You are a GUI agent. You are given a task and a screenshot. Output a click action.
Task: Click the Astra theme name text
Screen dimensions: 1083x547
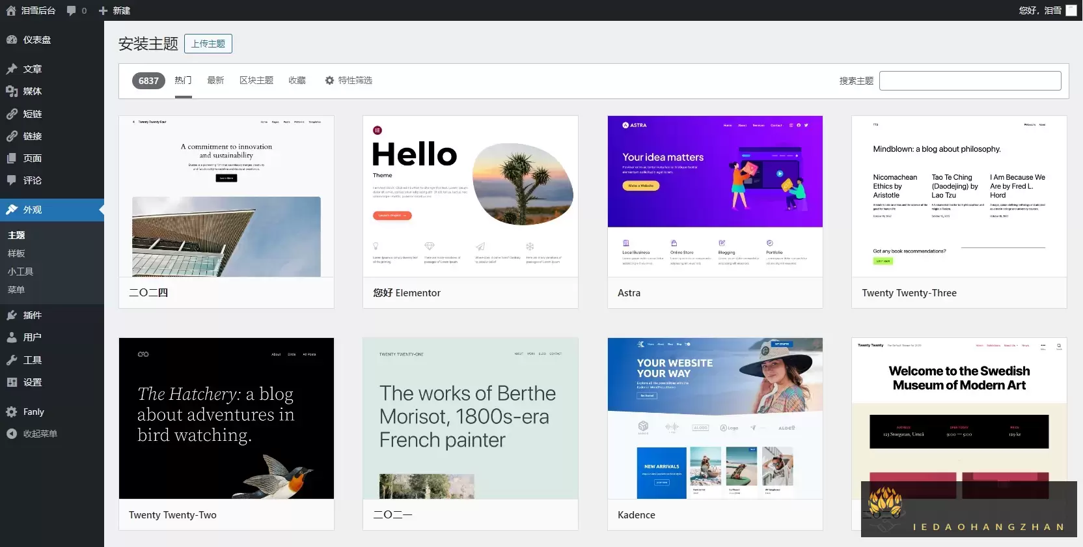[629, 293]
